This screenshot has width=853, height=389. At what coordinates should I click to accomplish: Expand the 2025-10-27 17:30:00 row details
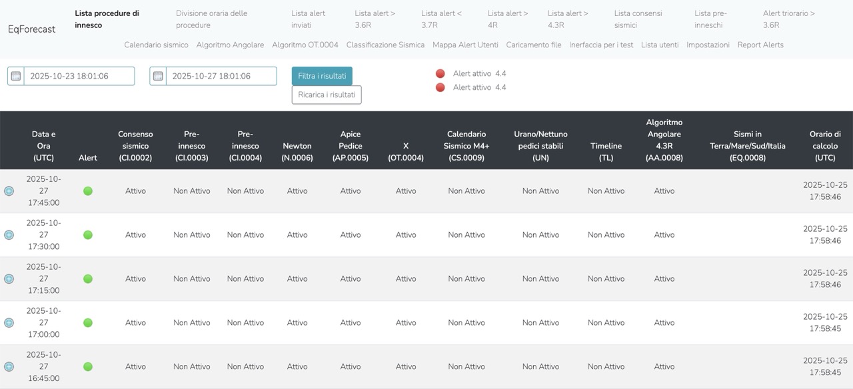tap(9, 235)
